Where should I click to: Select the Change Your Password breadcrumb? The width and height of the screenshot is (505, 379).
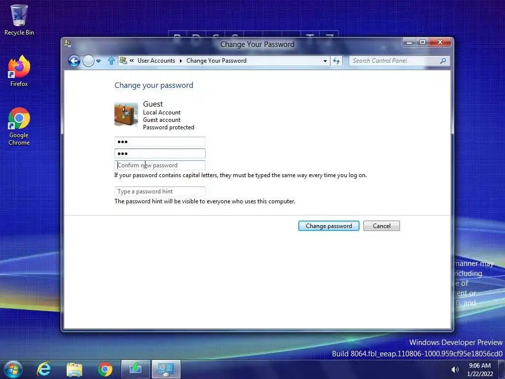(x=216, y=61)
